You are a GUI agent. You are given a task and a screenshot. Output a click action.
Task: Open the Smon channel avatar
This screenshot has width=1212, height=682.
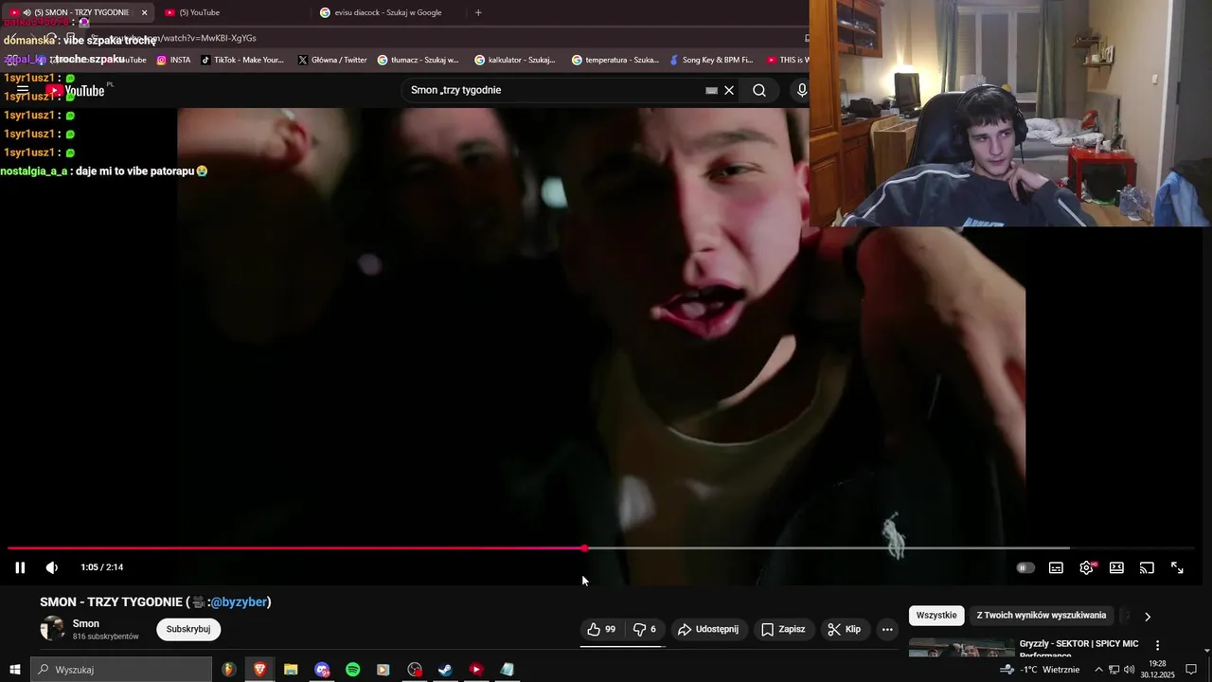[52, 628]
